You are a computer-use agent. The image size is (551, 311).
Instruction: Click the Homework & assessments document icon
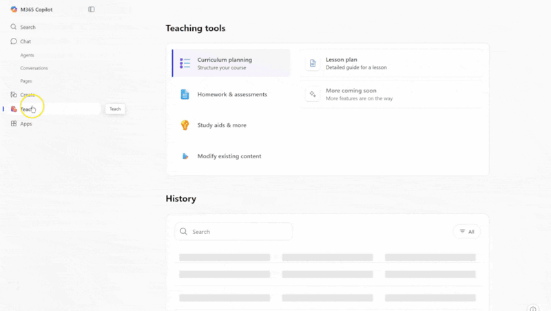(x=185, y=94)
